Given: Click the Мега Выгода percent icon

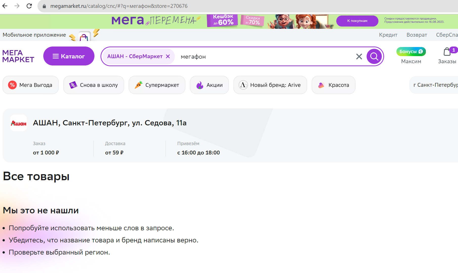Looking at the screenshot, I should pos(12,85).
